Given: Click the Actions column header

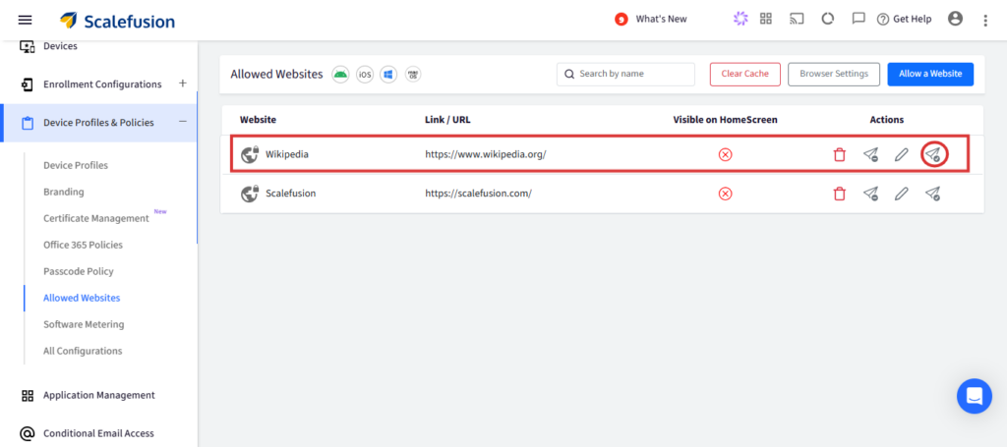Looking at the screenshot, I should 887,120.
